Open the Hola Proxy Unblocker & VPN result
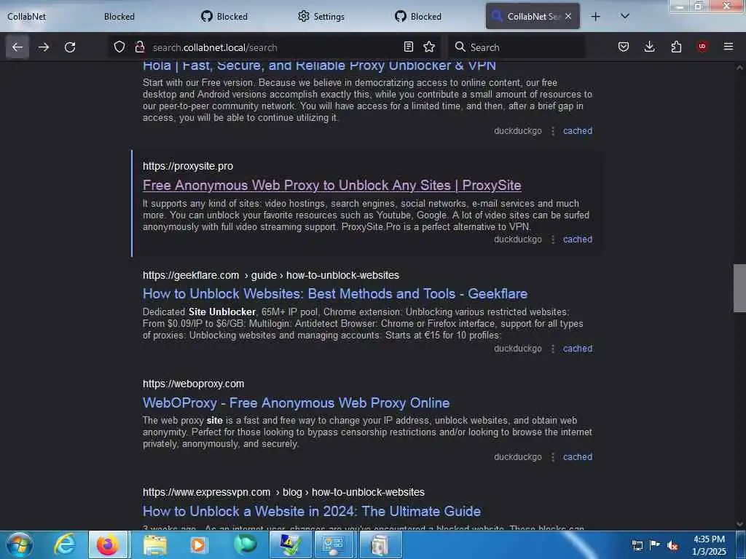 point(319,65)
